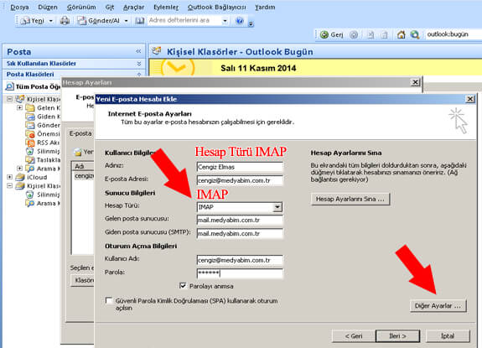Expand the Gelen Kutusu tree node
Screen dimensions: 482x348
[19, 107]
